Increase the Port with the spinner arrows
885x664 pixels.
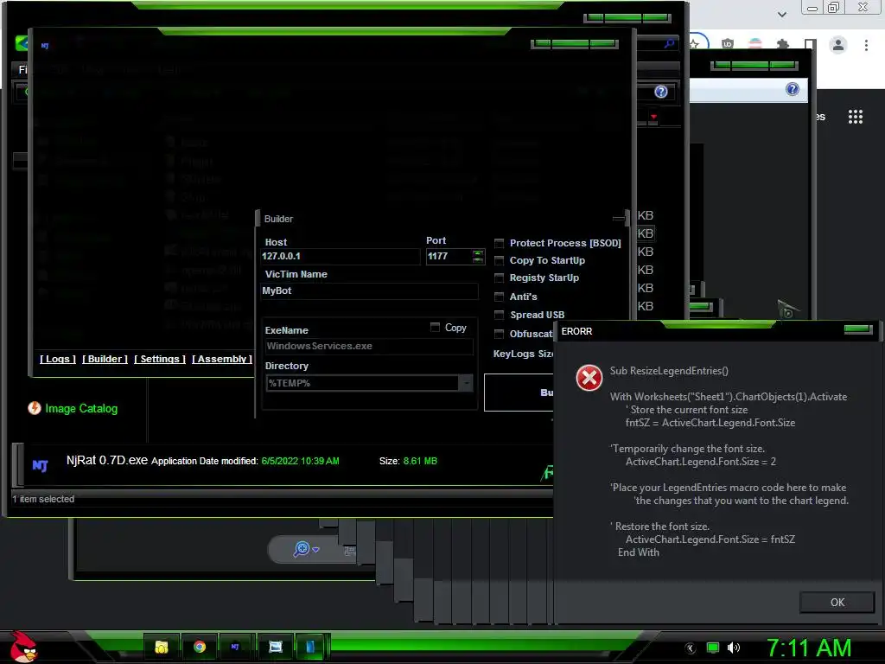pos(478,253)
